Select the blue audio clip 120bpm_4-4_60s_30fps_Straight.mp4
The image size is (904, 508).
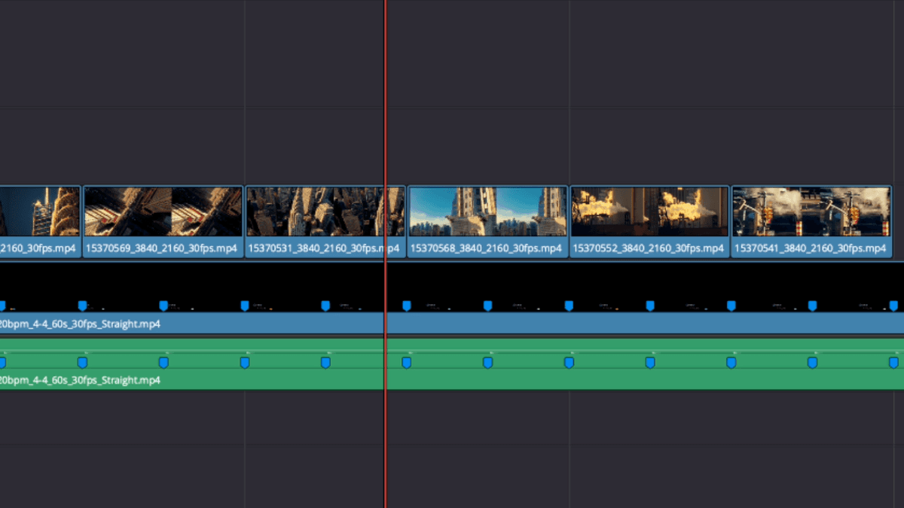tap(226, 324)
